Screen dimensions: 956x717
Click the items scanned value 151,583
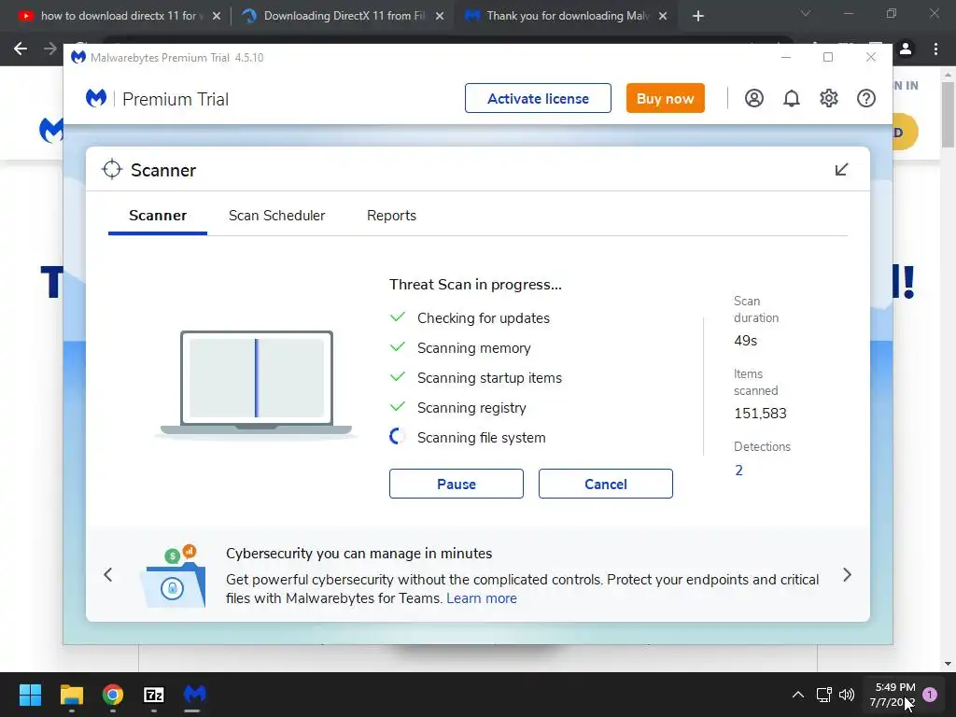tap(760, 414)
